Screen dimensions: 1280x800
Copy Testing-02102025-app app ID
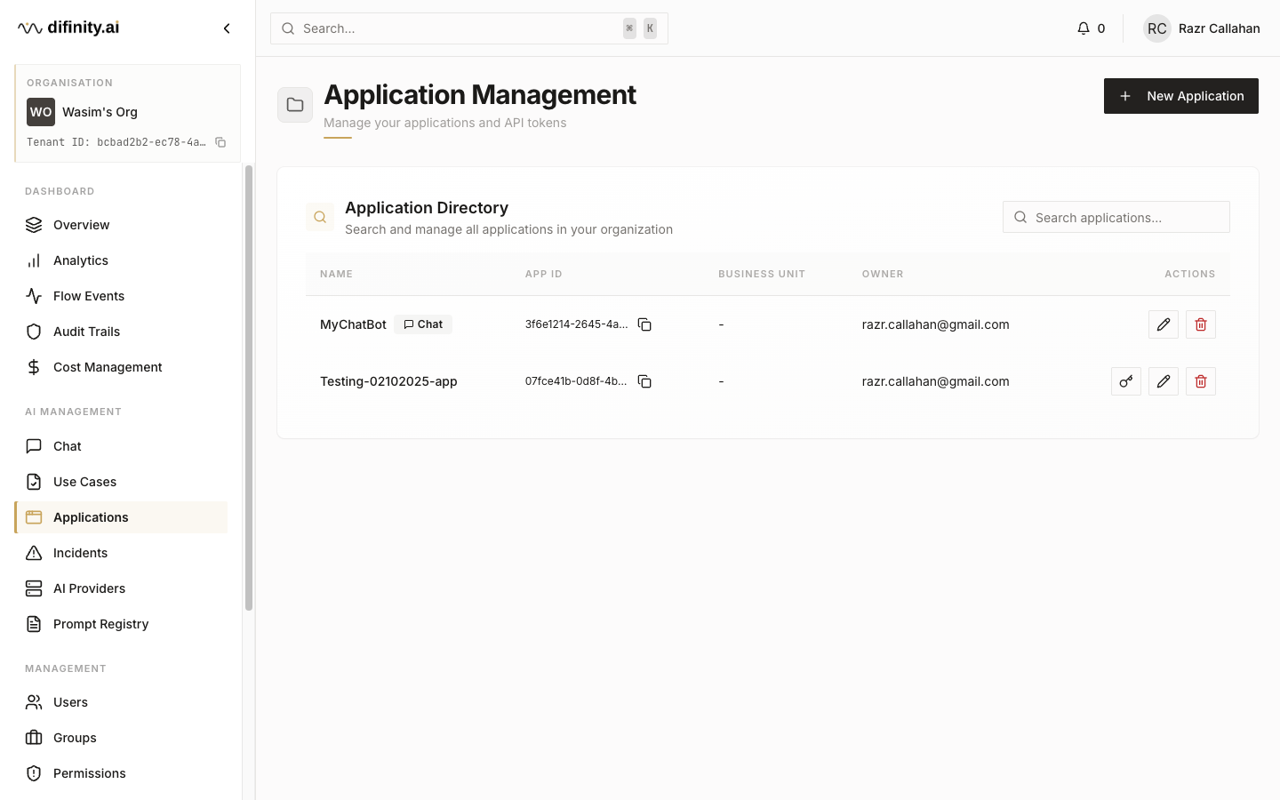pos(644,381)
